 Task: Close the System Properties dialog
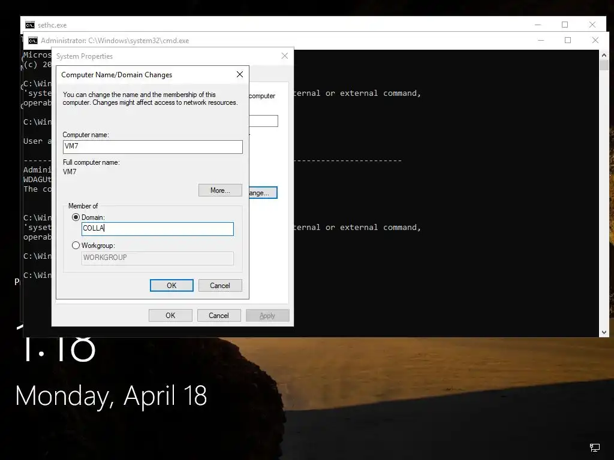tap(285, 56)
